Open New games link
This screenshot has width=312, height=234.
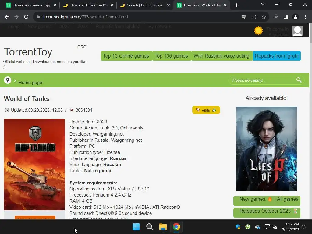[252, 199]
